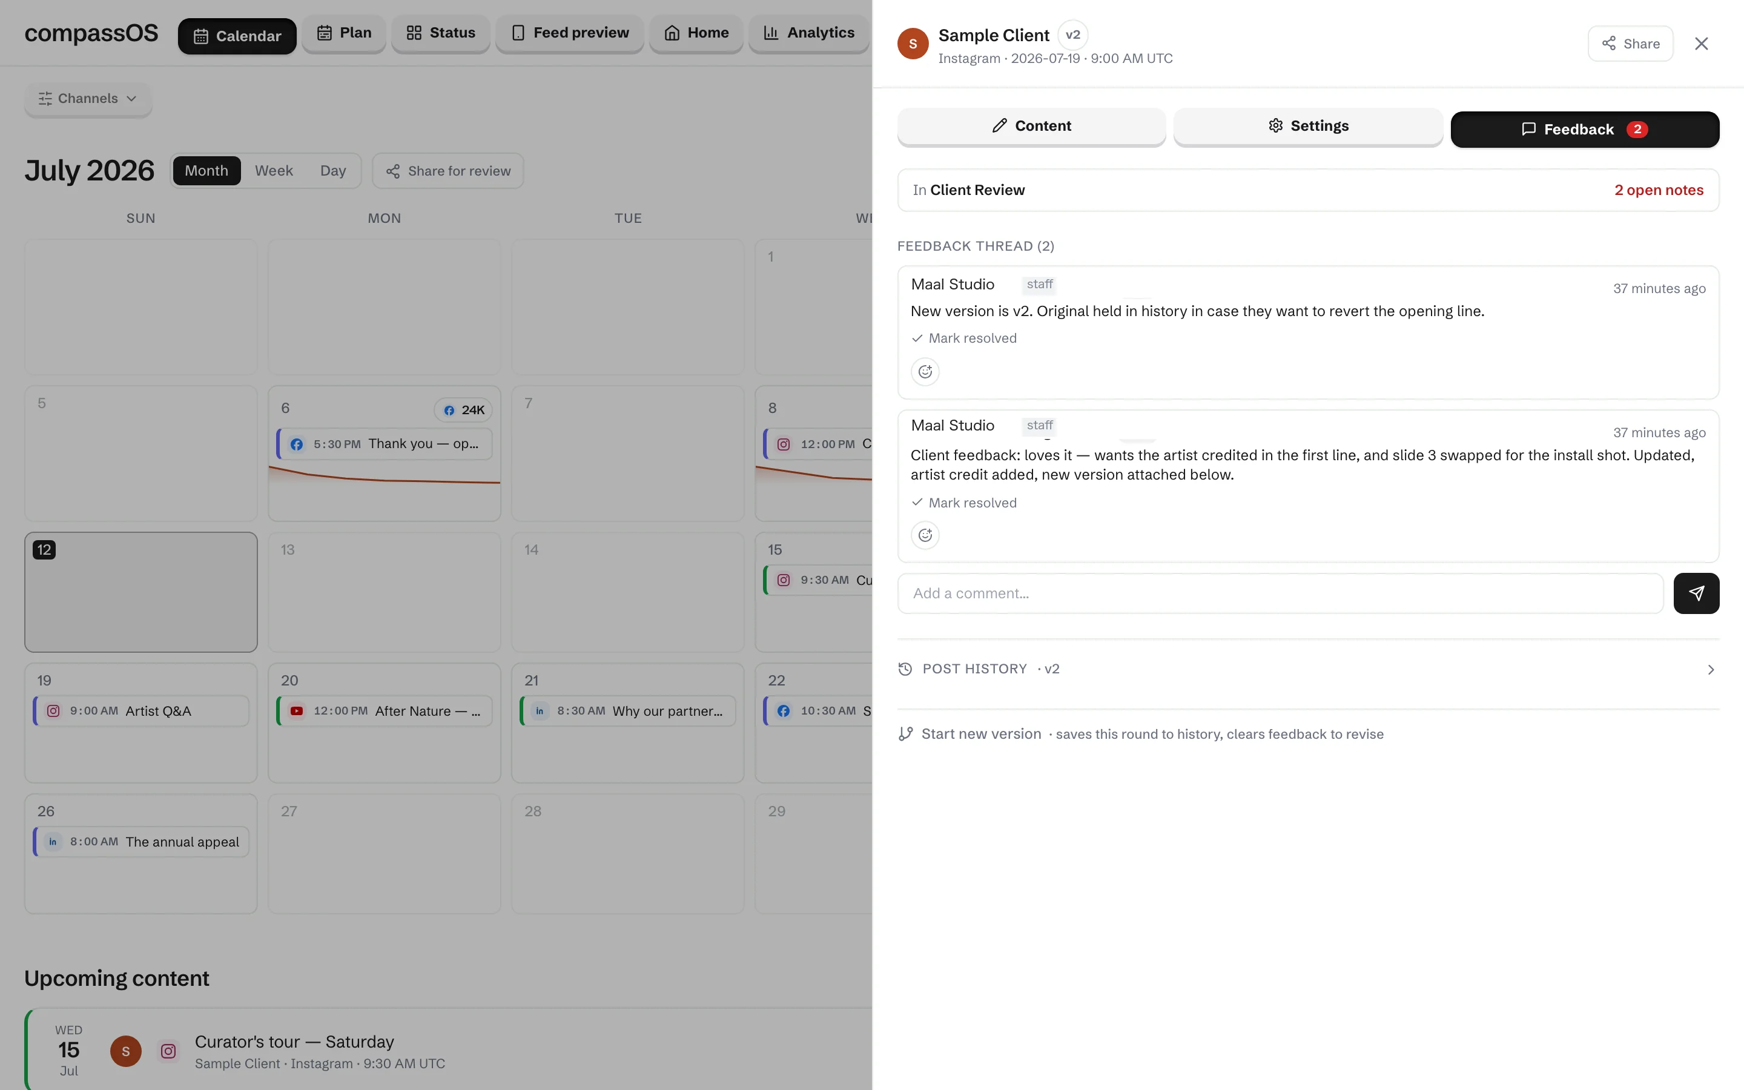Click the staff tag on first note
Image resolution: width=1744 pixels, height=1090 pixels.
[1039, 285]
